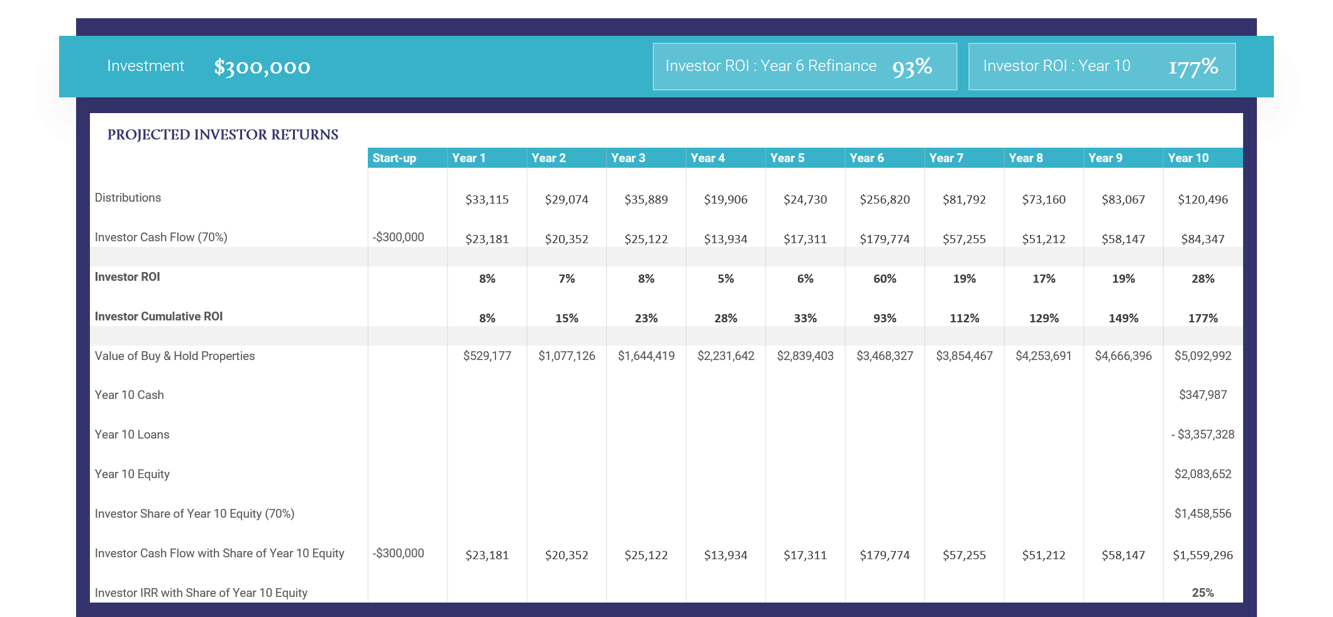Select the $2,083,652 Year 10 Equity value
The image size is (1333, 617).
[x=1203, y=474]
